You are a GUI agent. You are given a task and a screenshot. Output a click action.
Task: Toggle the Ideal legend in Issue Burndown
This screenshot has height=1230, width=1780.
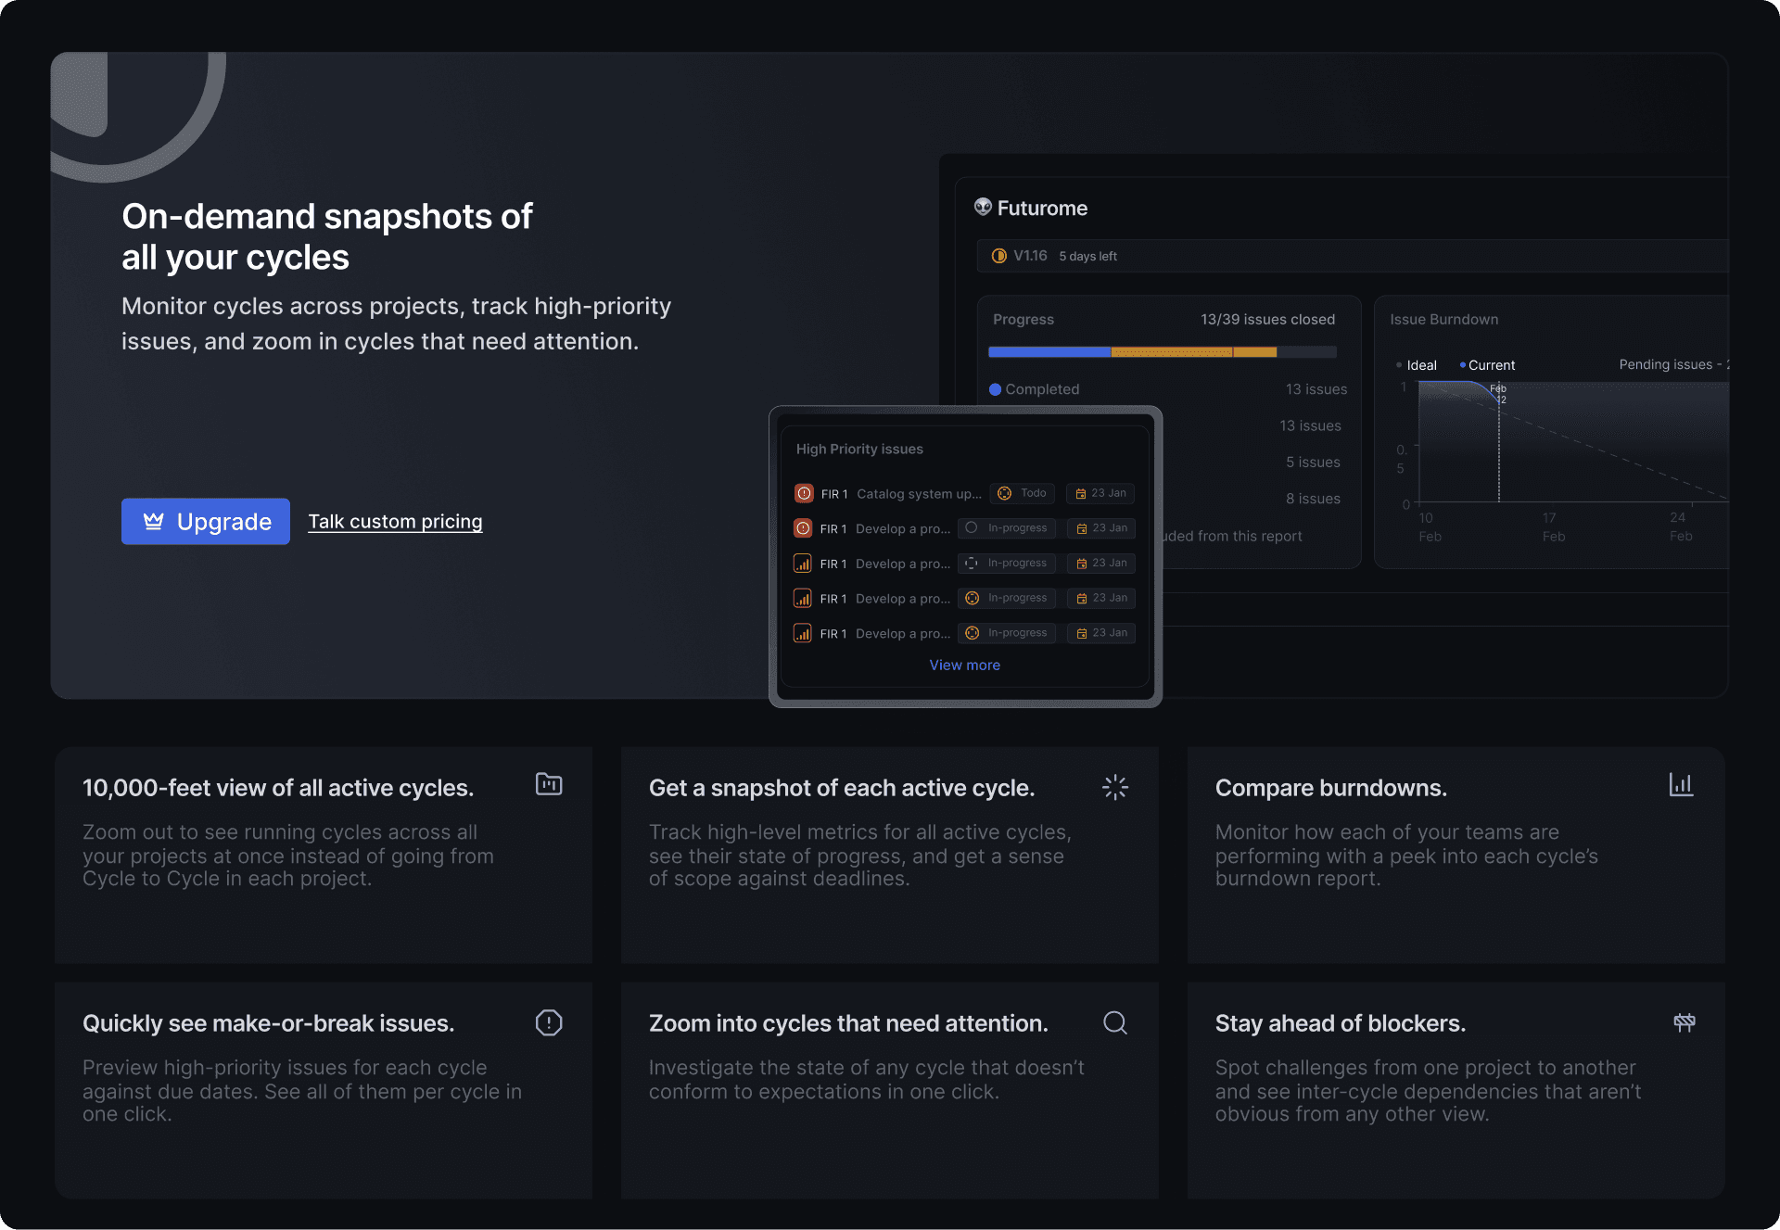pyautogui.click(x=1417, y=365)
